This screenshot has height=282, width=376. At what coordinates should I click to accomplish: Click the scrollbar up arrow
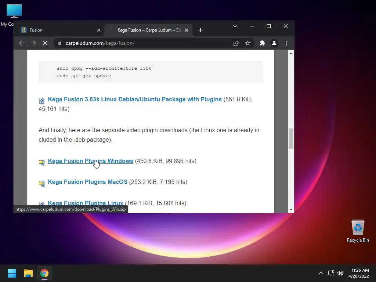[x=291, y=53]
